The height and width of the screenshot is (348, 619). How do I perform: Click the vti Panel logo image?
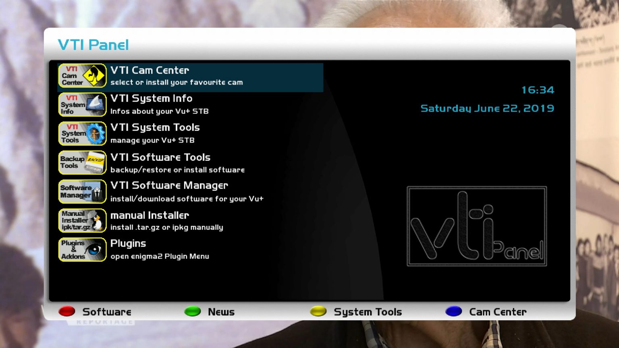[477, 226]
